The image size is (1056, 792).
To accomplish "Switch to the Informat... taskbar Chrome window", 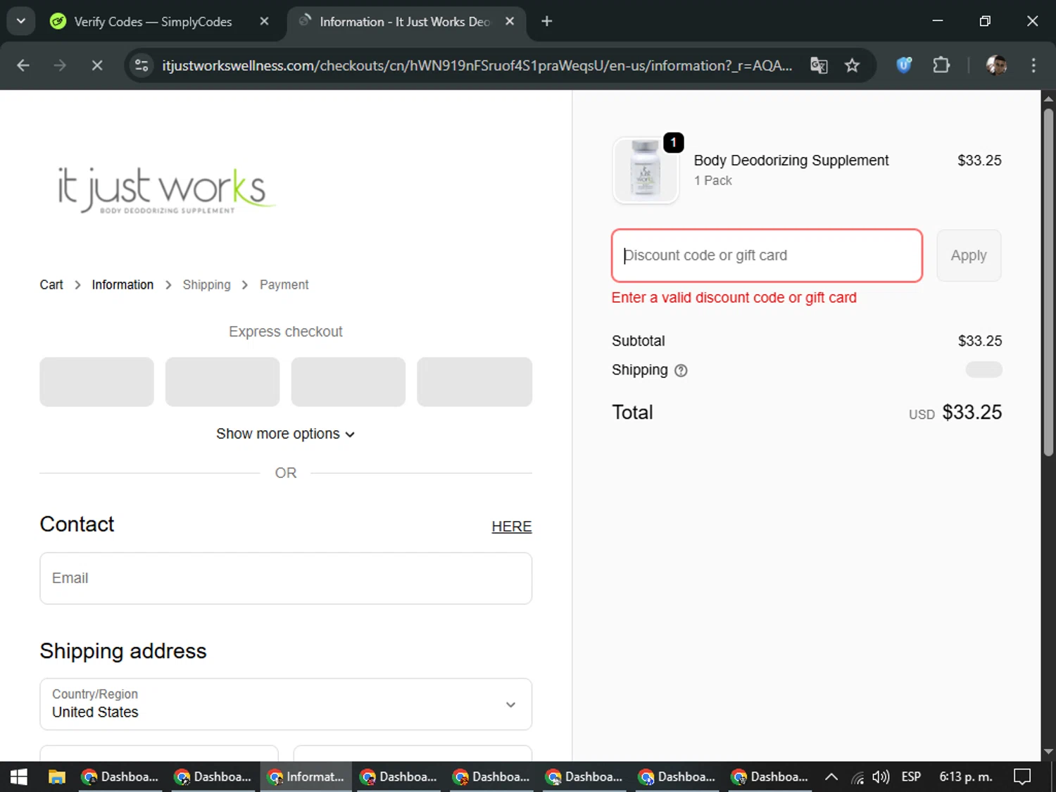I will 306,777.
